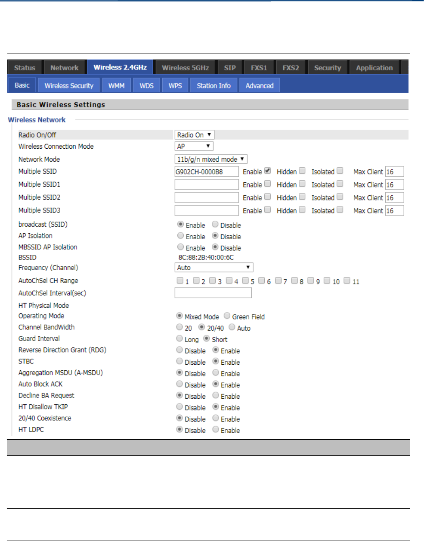This screenshot has width=424, height=541.
Task: Open the Wireless Connection Mode dropdown
Action: [x=194, y=146]
